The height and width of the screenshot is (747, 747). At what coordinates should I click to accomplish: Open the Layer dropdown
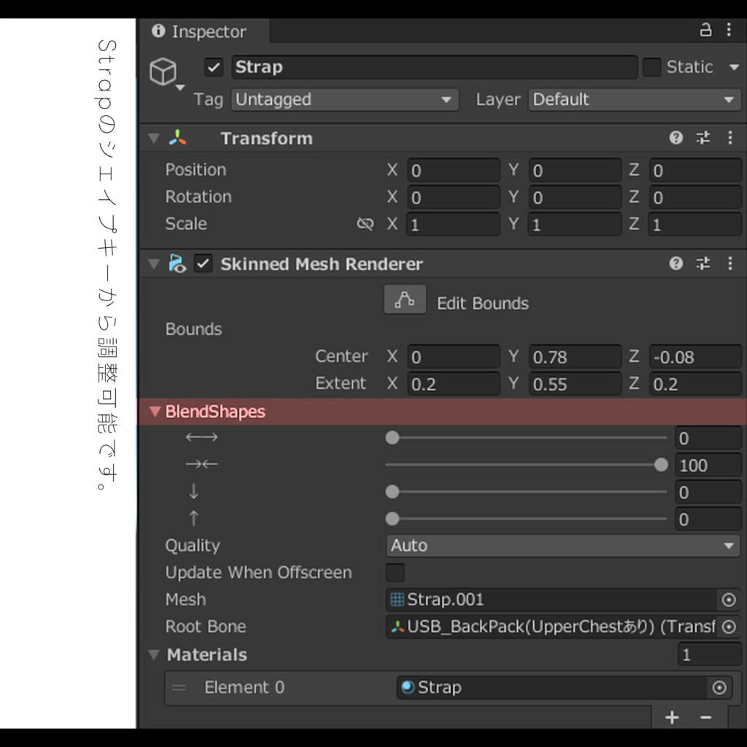[x=633, y=100]
